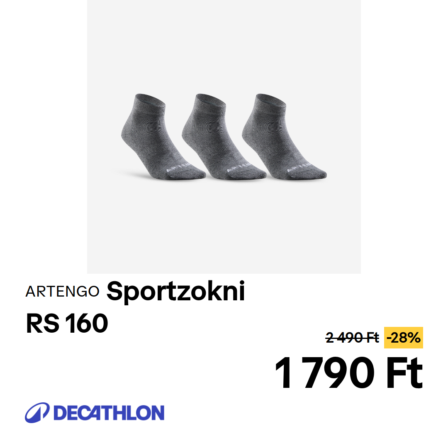Click the RS 160 model name
The height and width of the screenshot is (448, 448).
(67, 324)
